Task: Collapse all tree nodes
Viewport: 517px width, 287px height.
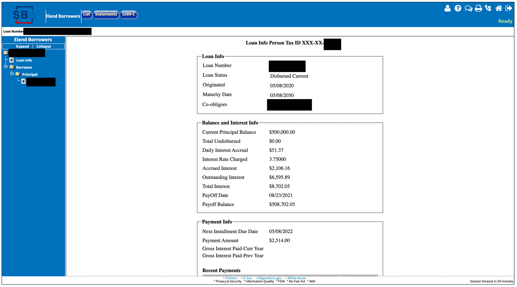Action: click(x=43, y=46)
